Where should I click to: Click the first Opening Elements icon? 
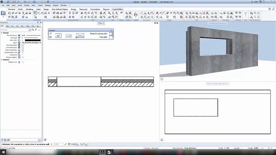pos(70,13)
